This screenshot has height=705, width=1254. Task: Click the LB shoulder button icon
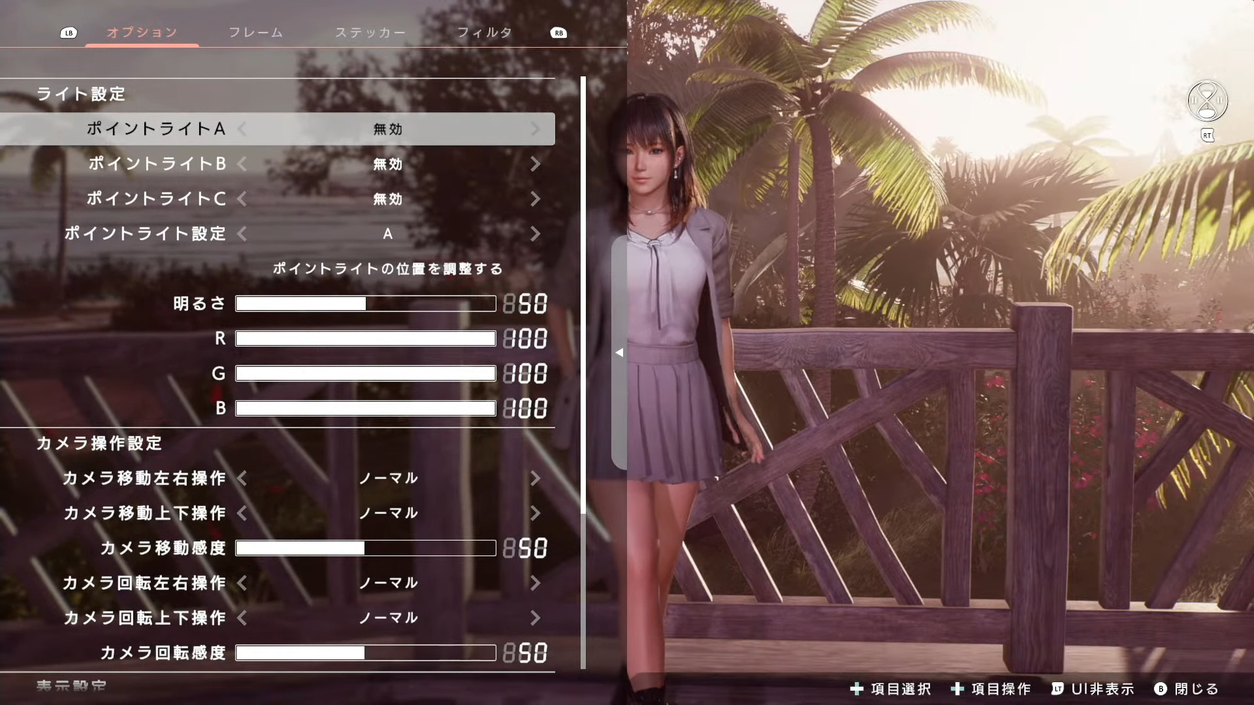pyautogui.click(x=69, y=33)
